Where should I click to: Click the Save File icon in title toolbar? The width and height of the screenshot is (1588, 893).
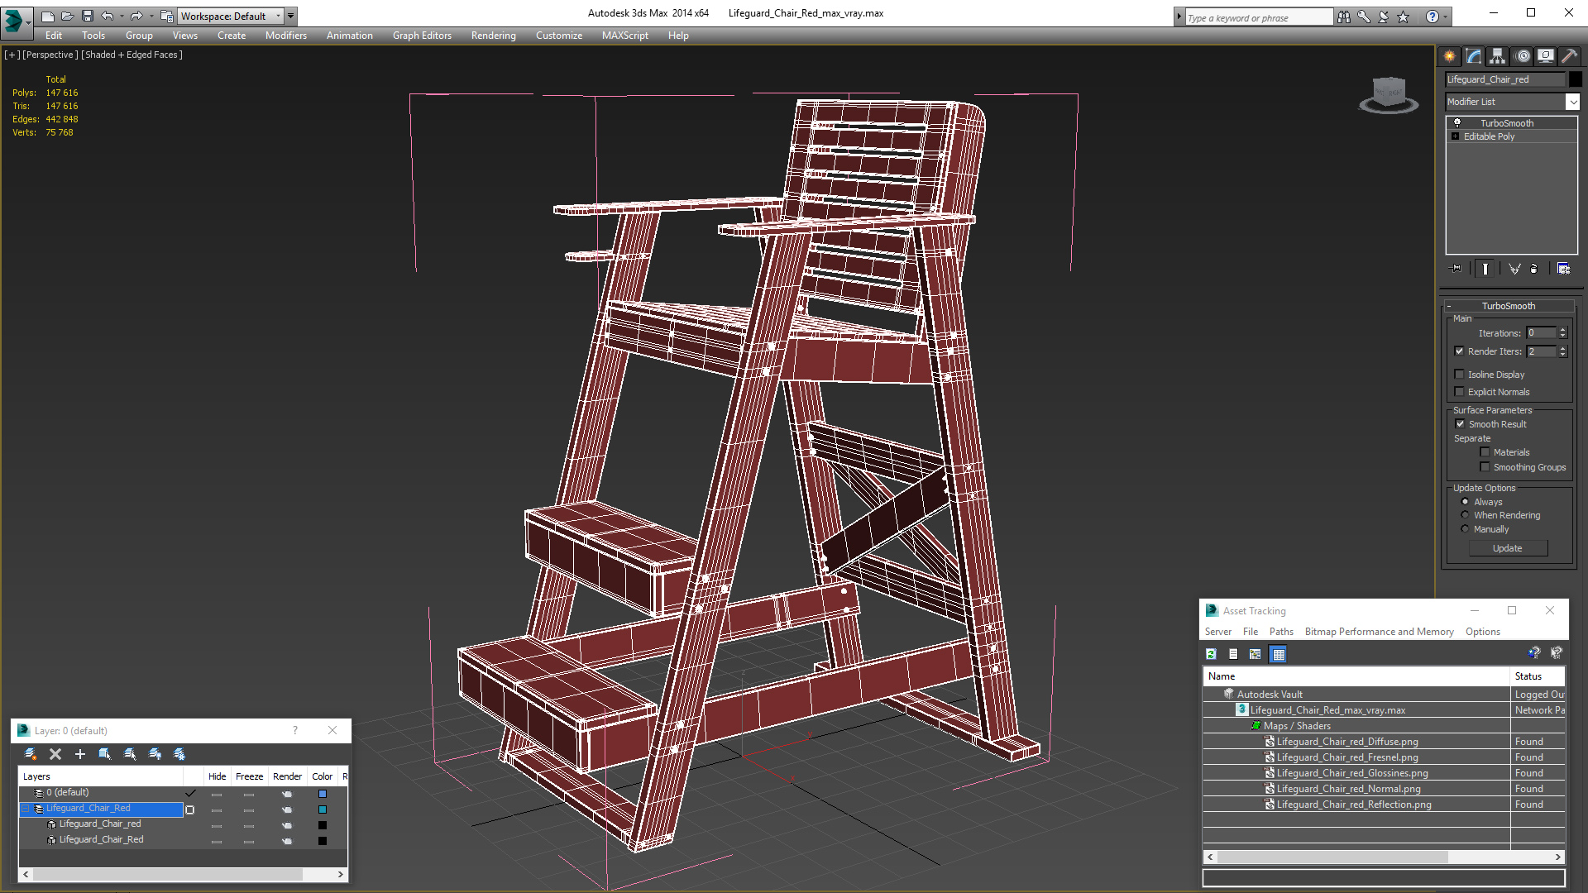pos(88,16)
